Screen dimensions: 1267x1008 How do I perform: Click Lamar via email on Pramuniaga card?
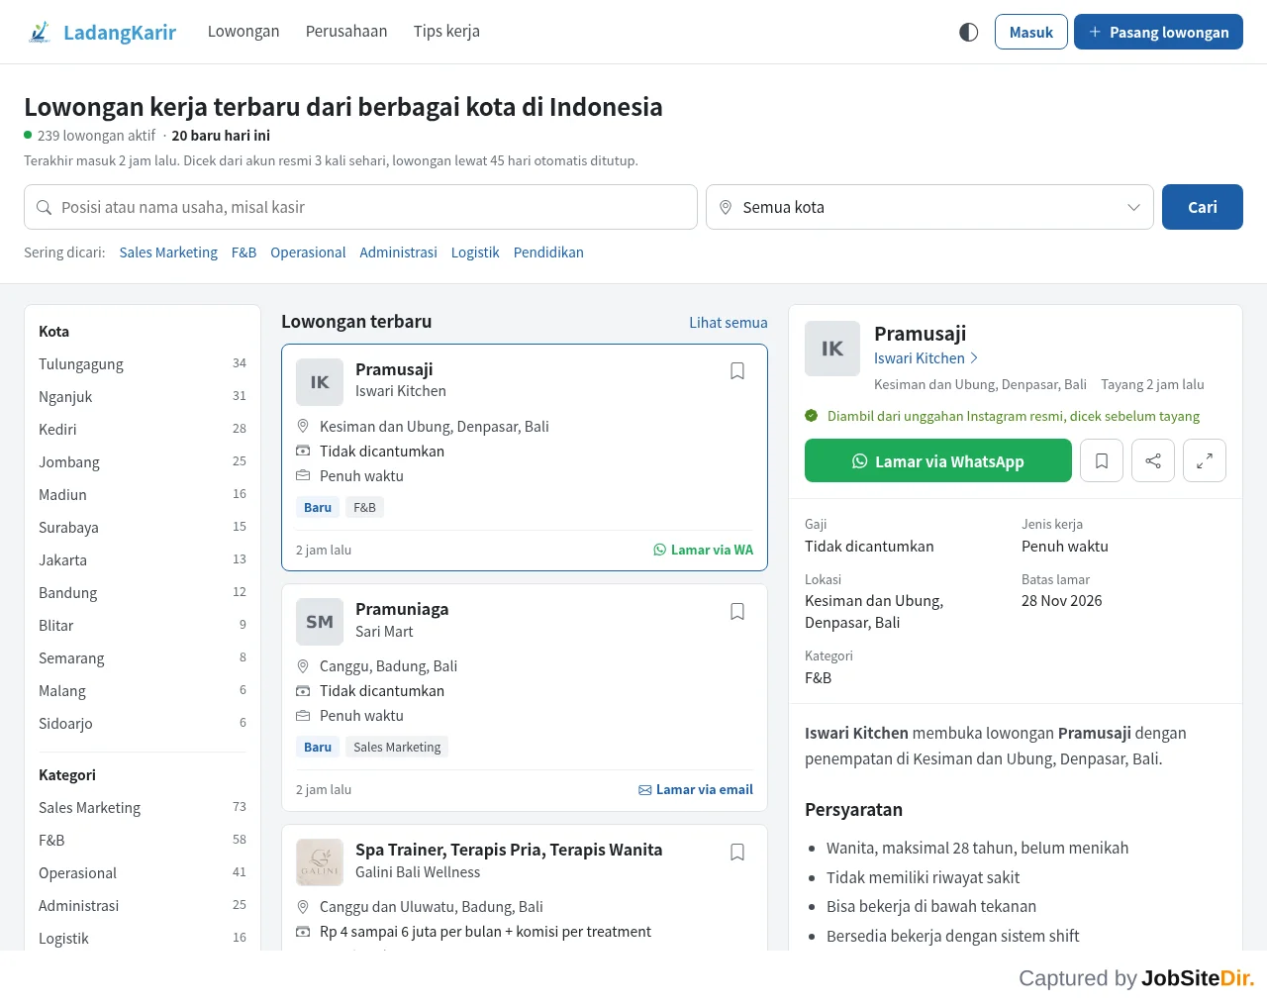pos(696,789)
